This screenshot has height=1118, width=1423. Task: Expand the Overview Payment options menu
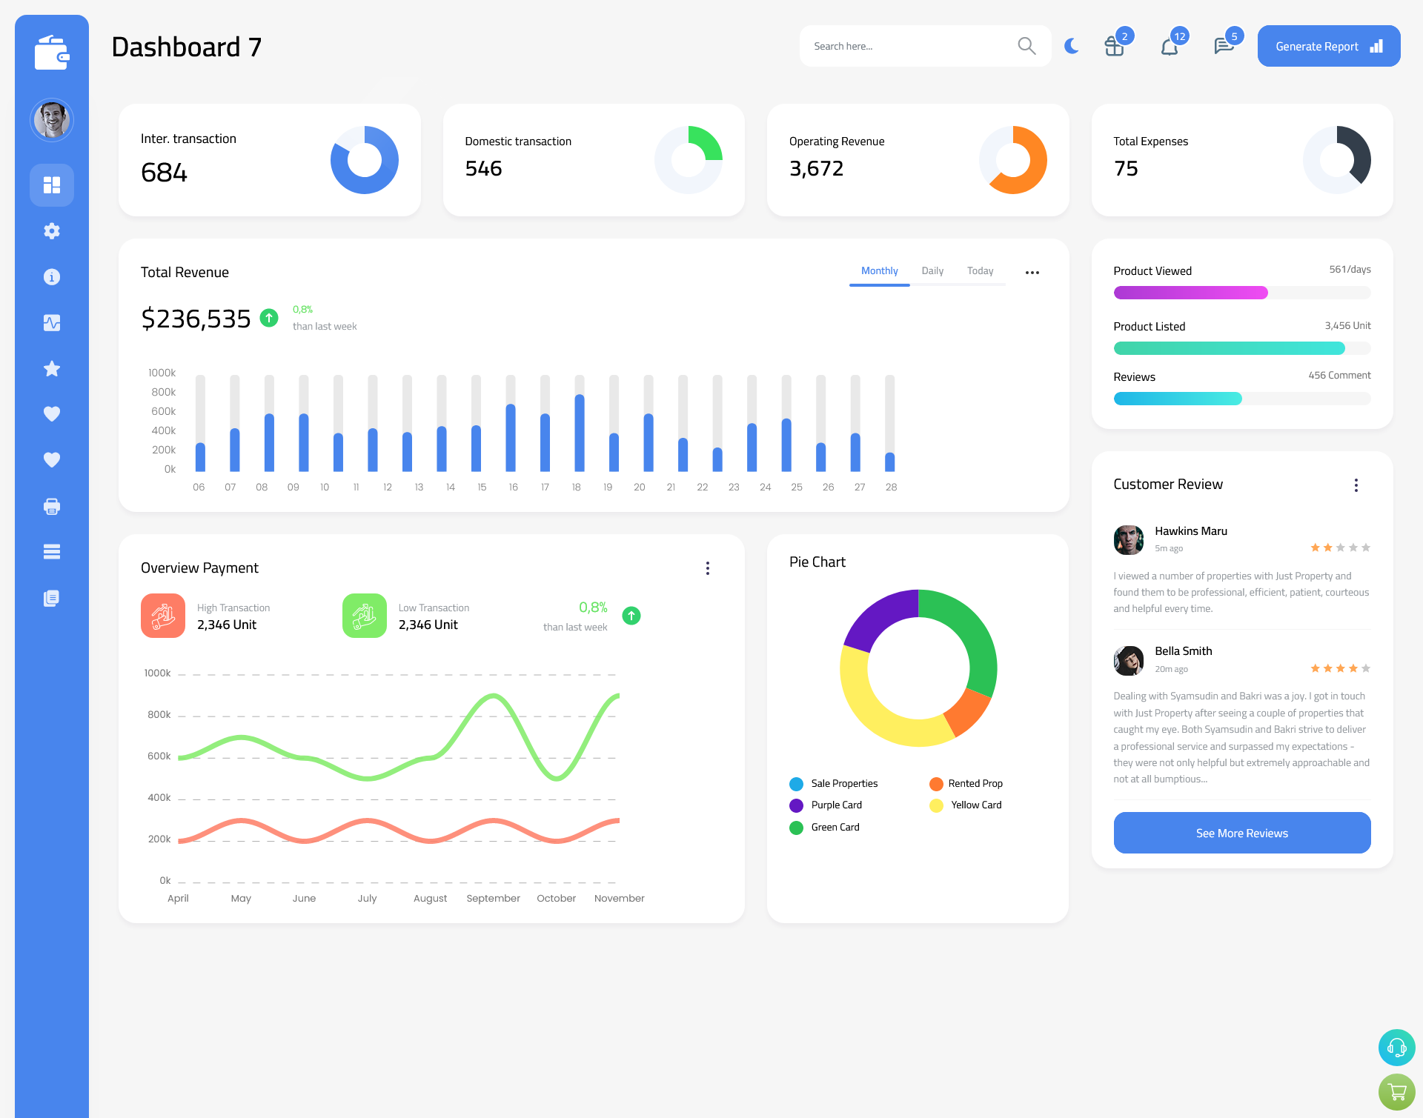click(708, 567)
